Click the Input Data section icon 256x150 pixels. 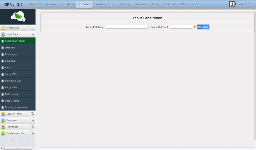click(x=3, y=34)
